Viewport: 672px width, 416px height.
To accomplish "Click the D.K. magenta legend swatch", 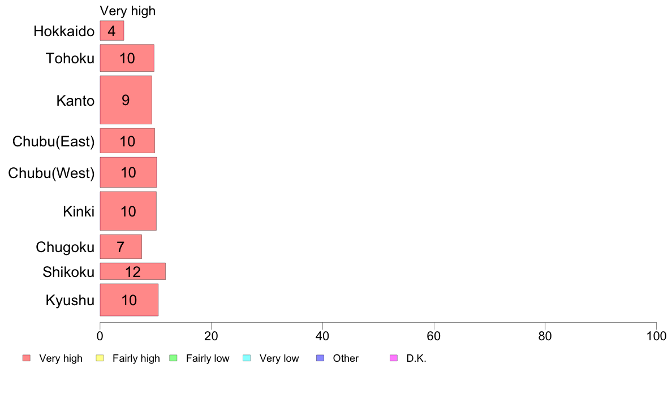I will click(394, 358).
